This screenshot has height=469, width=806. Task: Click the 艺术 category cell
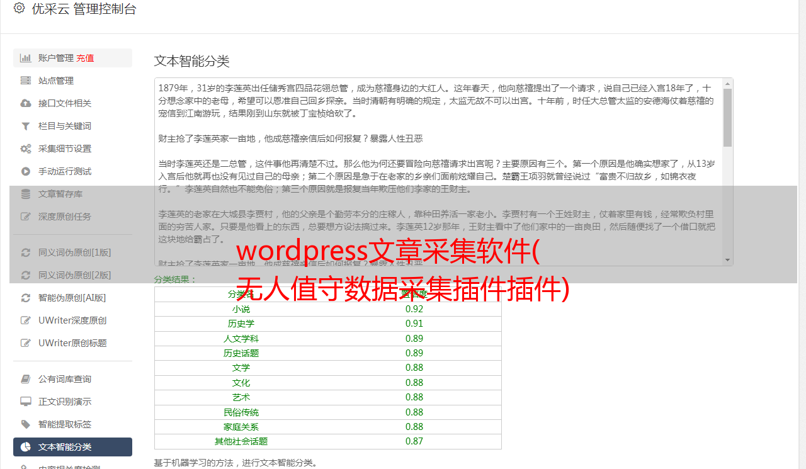point(241,397)
